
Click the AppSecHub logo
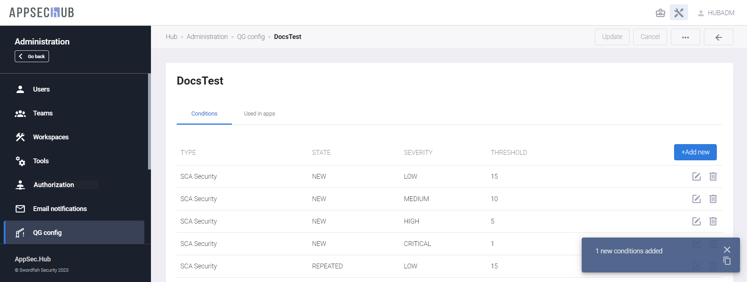click(x=42, y=13)
